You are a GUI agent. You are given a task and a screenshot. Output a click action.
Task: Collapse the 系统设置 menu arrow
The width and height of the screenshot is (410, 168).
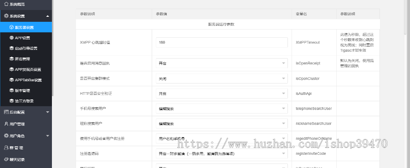(47, 16)
